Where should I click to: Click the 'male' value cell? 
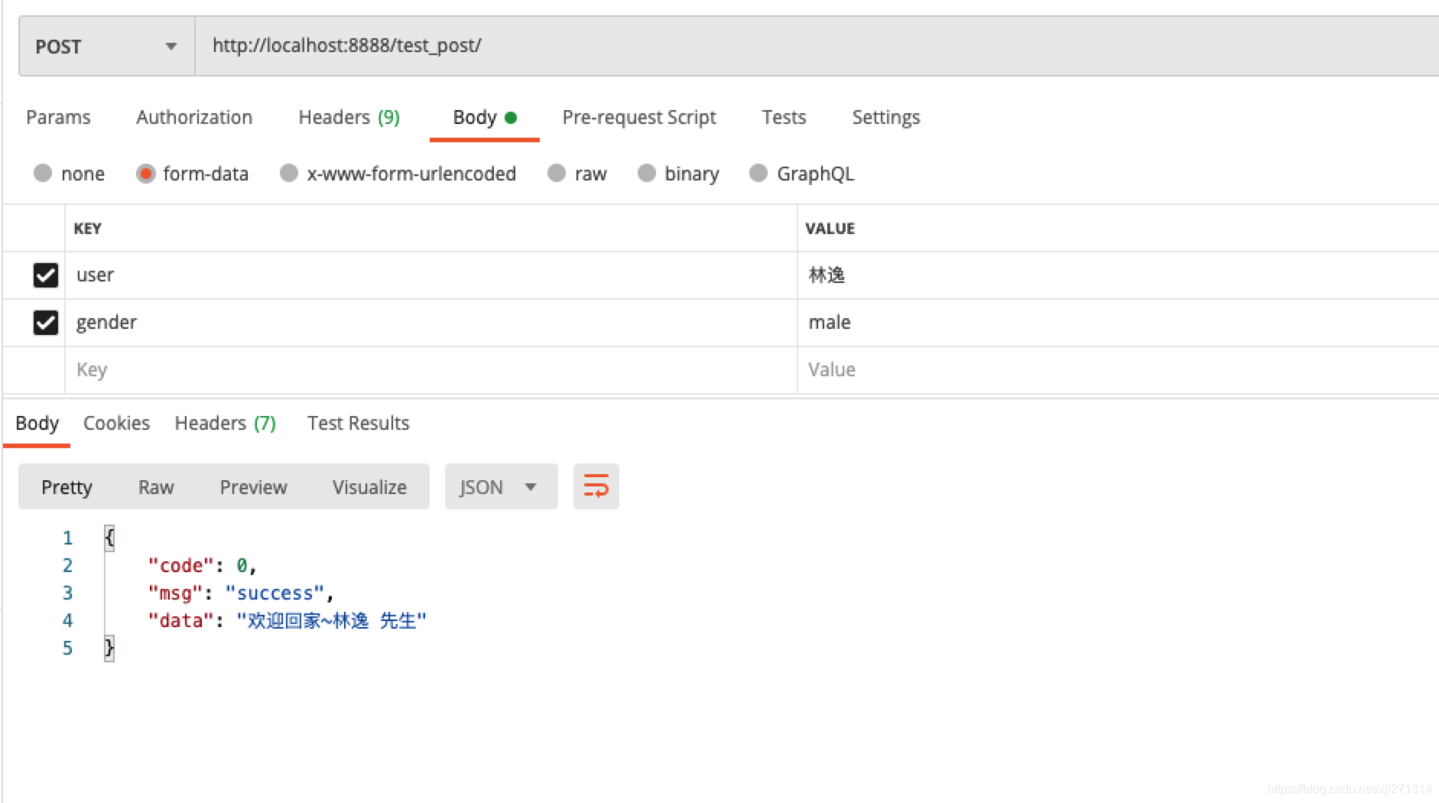pyautogui.click(x=1118, y=323)
